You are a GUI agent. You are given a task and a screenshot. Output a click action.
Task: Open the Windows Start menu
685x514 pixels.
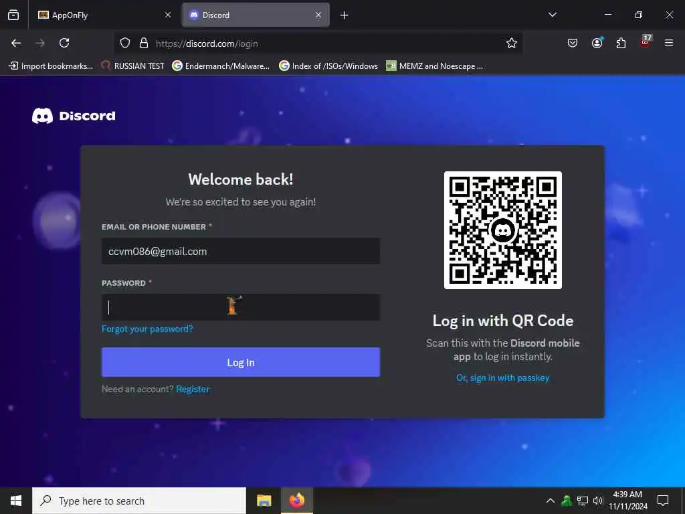(16, 501)
